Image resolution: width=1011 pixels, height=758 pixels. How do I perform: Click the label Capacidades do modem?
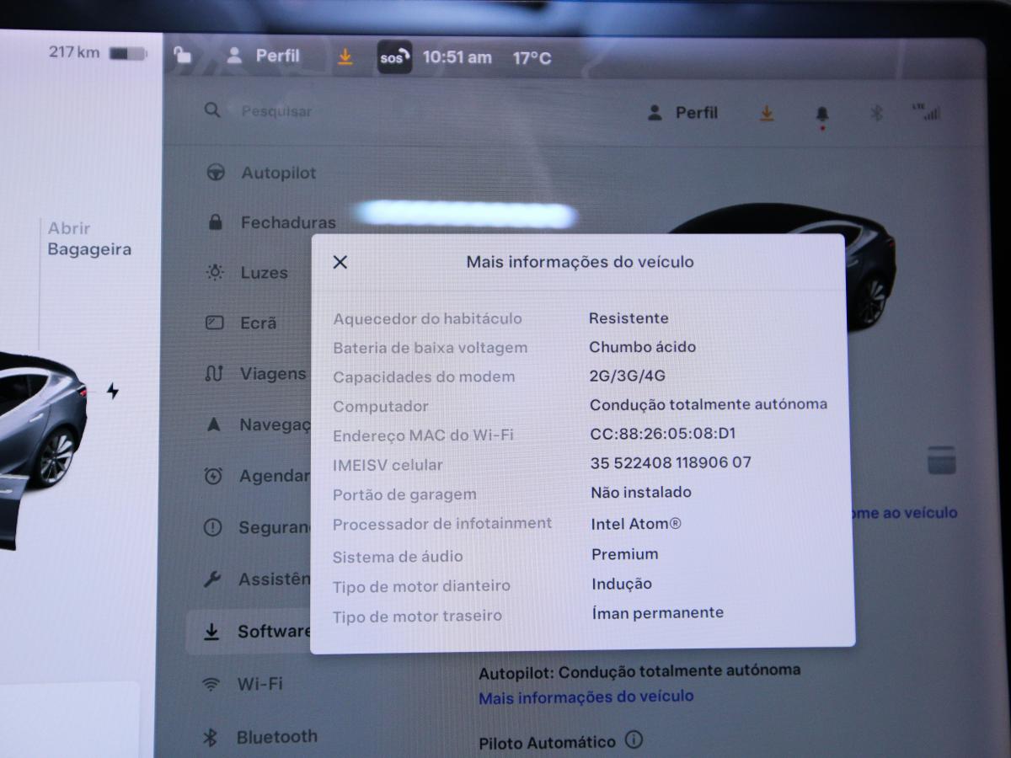pyautogui.click(x=424, y=377)
